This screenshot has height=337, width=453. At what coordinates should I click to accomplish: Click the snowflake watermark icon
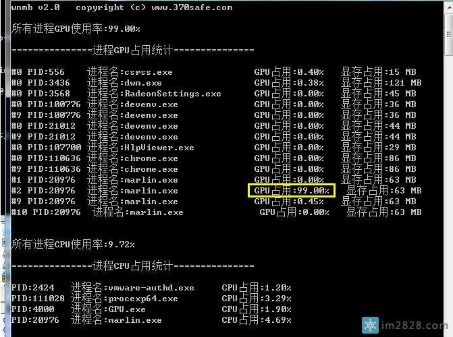pyautogui.click(x=370, y=324)
